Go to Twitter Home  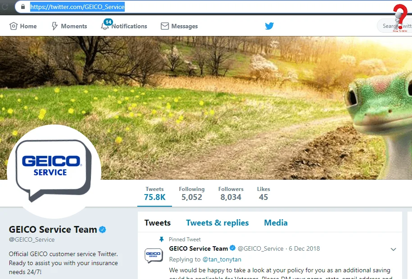point(23,26)
